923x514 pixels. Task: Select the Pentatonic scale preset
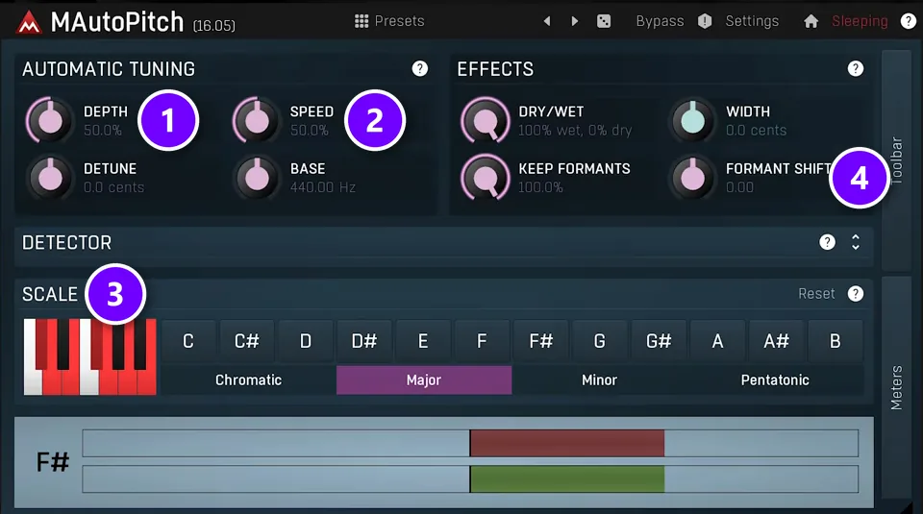tap(775, 379)
